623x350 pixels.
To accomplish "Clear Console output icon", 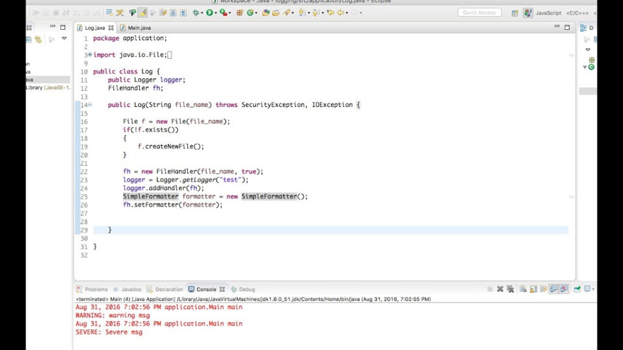I will (x=523, y=289).
